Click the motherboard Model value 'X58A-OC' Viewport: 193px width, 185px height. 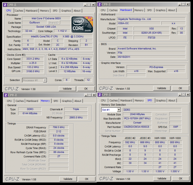(x=139, y=23)
